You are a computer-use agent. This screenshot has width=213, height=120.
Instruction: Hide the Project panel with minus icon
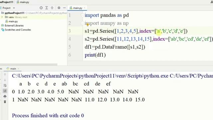(64, 8)
